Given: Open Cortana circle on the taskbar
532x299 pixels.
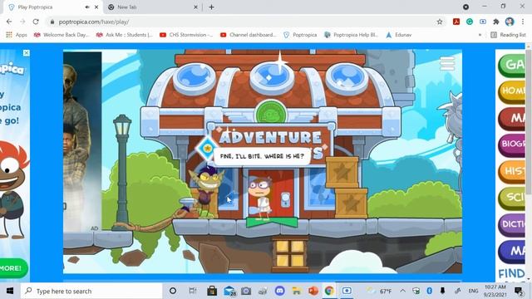Looking at the screenshot, I should 173,291.
